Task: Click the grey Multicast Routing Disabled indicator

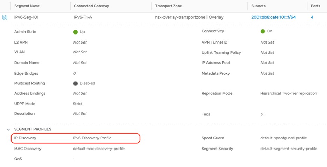Action: tap(75, 83)
